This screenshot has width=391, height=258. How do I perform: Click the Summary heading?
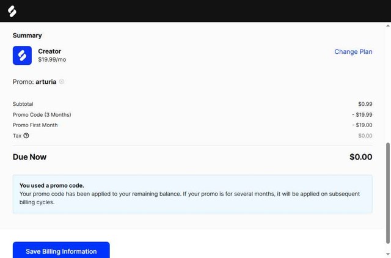coord(27,35)
